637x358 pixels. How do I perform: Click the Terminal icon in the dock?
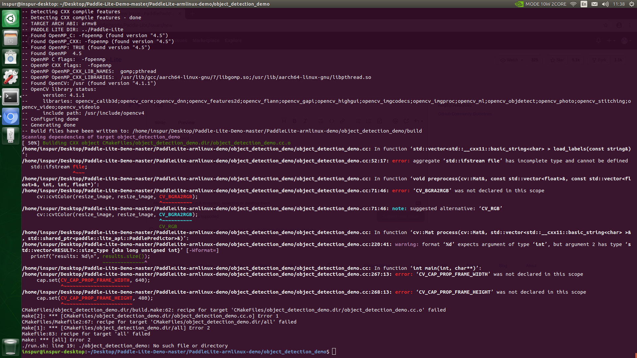tap(11, 97)
